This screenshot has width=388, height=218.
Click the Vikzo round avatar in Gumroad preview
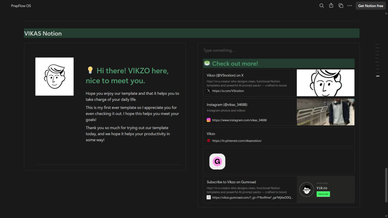coord(307,189)
